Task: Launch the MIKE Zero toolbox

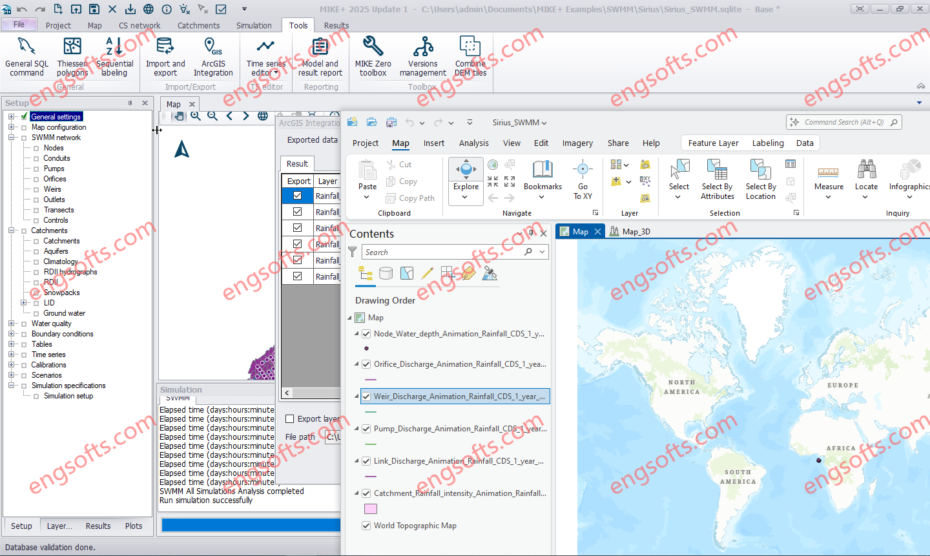Action: pyautogui.click(x=373, y=57)
